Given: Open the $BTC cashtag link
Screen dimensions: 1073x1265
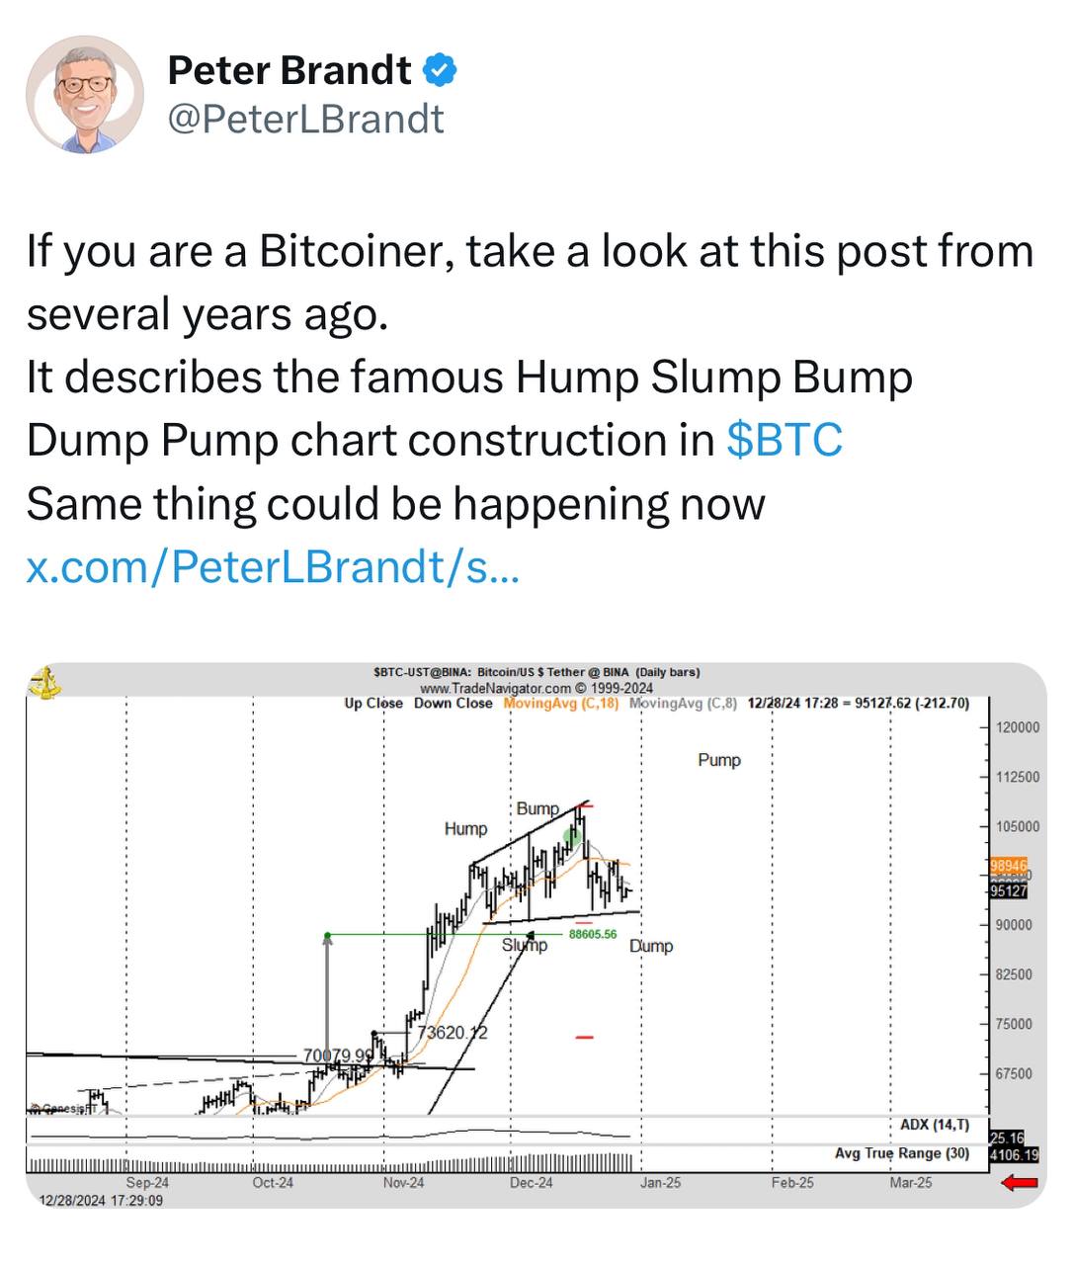Looking at the screenshot, I should tap(784, 440).
